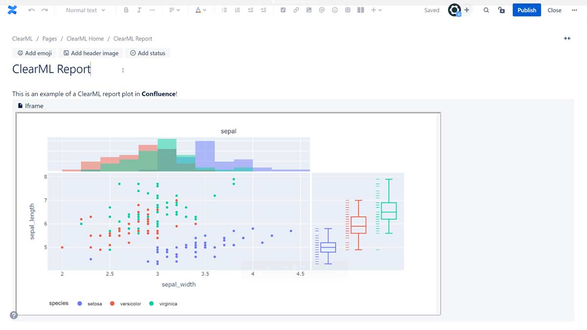Insert a bullet list
This screenshot has width=587, height=330.
tap(225, 10)
